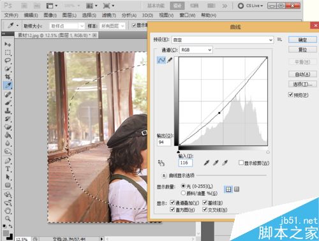The width and height of the screenshot is (319, 241).
Task: Select the Type (T) tool
Action: 8,169
